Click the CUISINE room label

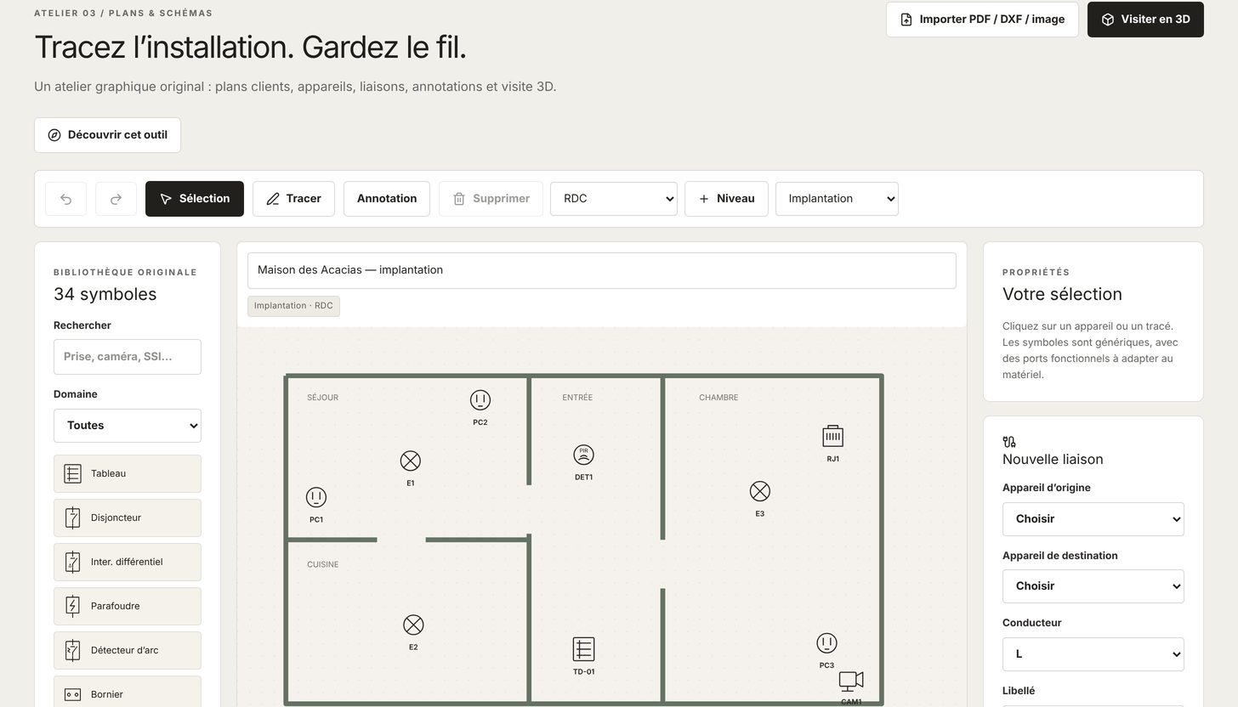click(323, 564)
